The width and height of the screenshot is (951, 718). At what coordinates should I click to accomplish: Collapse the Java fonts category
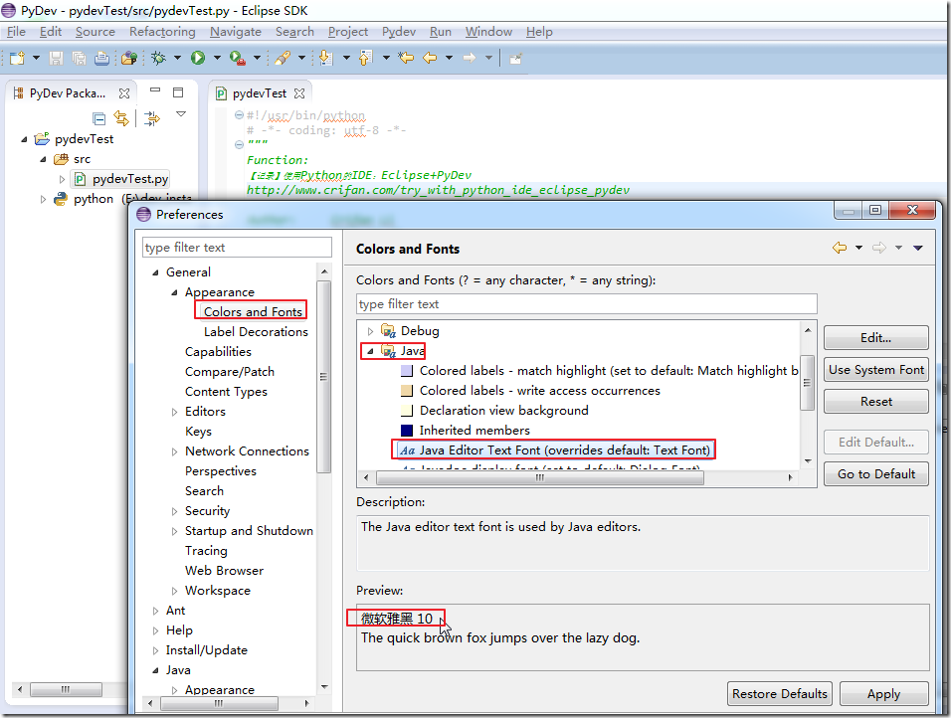pos(370,351)
